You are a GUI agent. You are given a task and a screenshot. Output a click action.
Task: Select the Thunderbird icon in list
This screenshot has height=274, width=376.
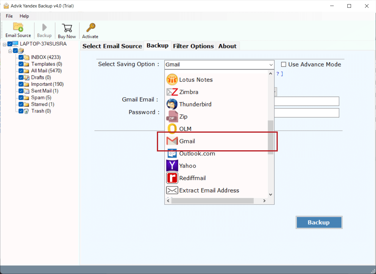172,104
